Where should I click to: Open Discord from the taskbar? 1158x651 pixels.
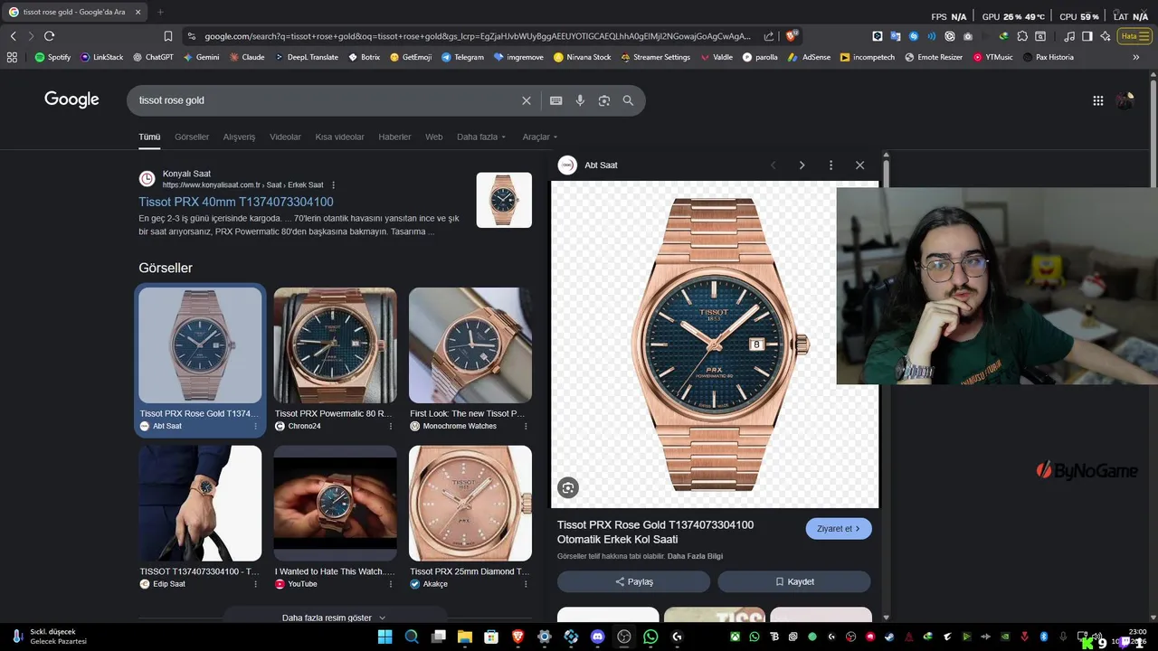[597, 637]
